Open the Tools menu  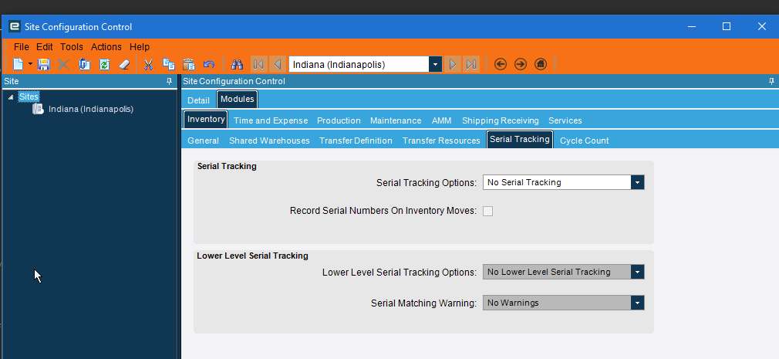click(x=72, y=47)
